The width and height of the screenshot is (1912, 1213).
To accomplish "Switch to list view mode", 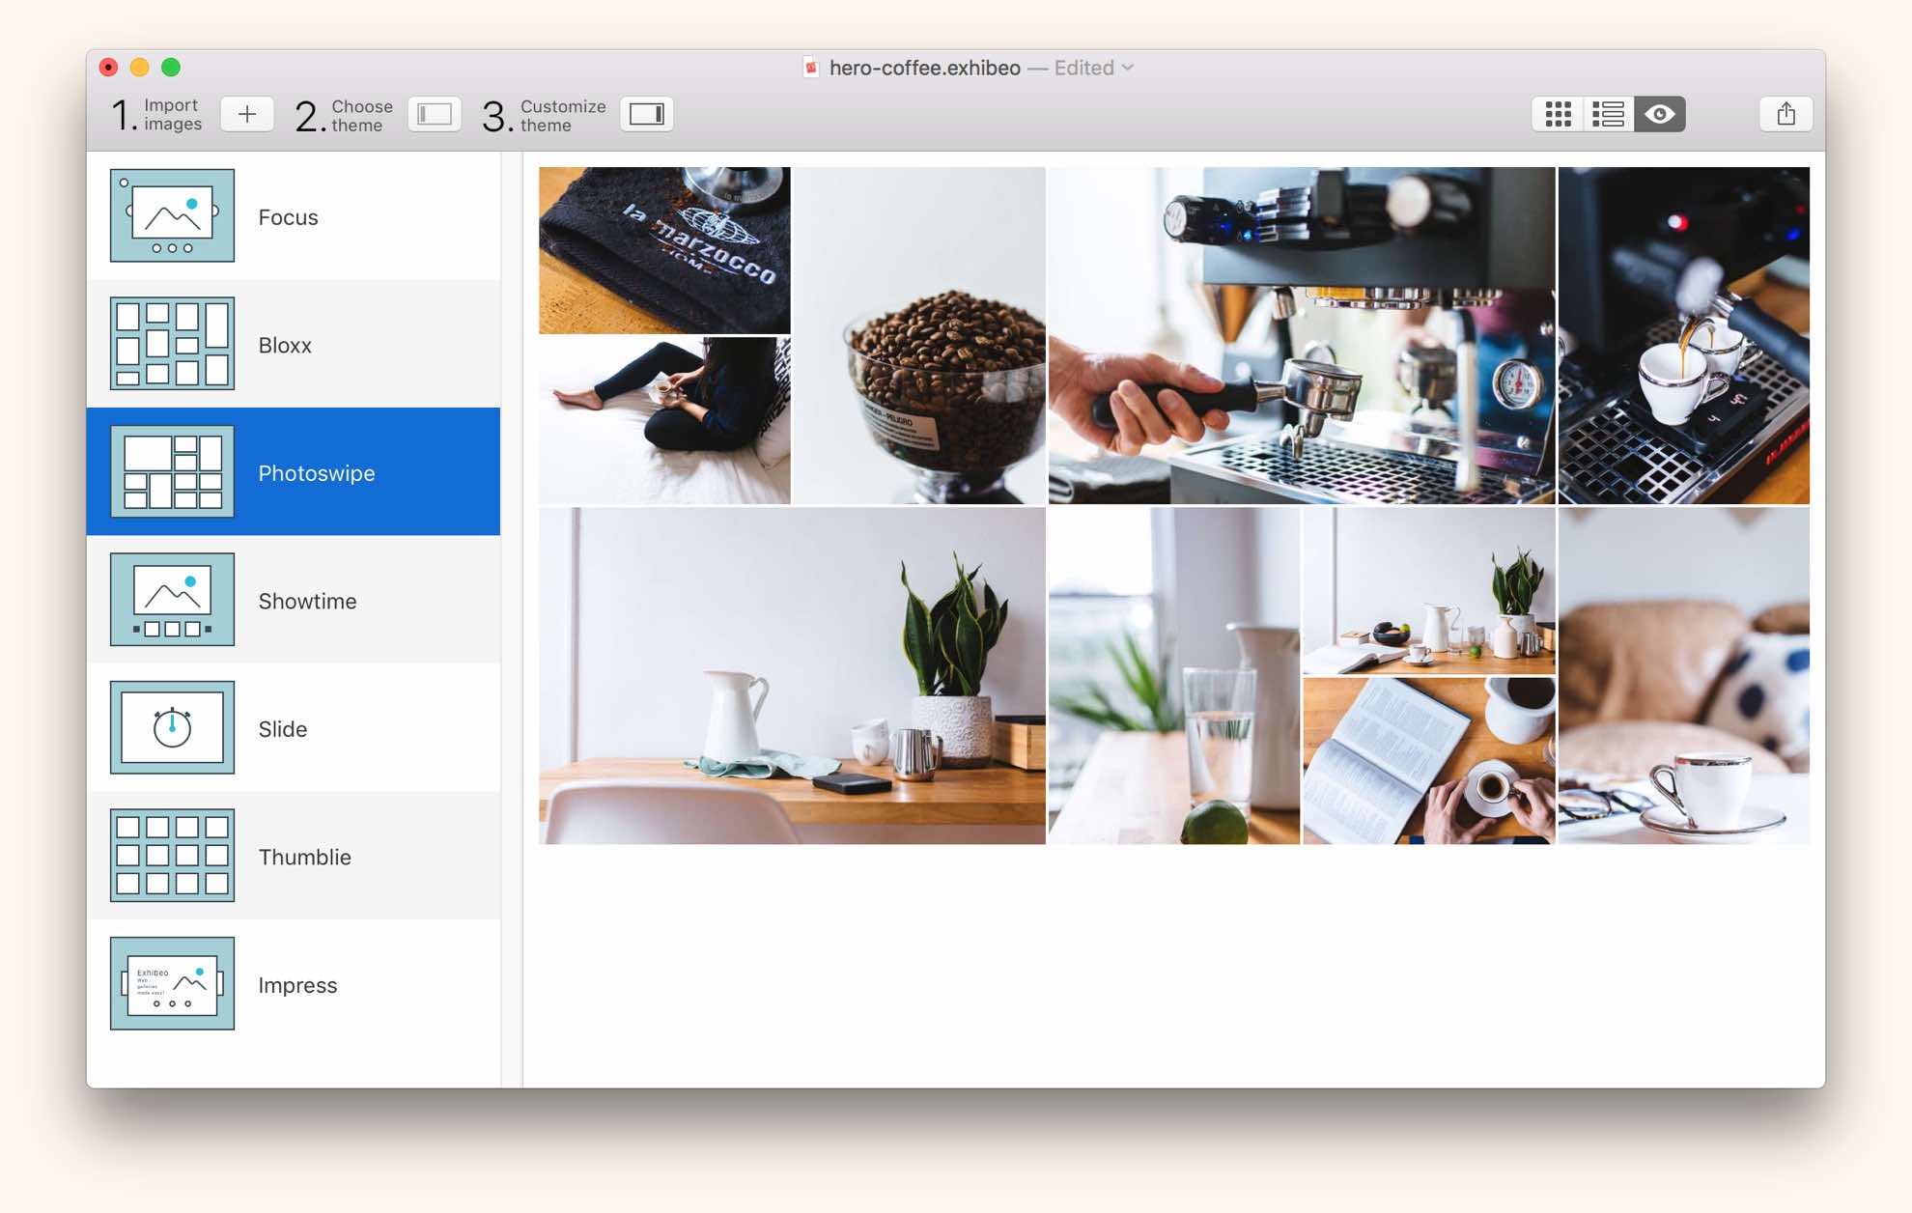I will (1608, 114).
